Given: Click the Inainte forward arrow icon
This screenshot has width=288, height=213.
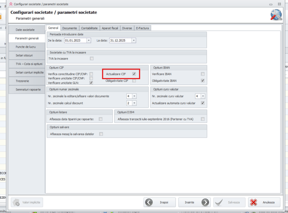Looking at the screenshot, I should pyautogui.click(x=205, y=202).
